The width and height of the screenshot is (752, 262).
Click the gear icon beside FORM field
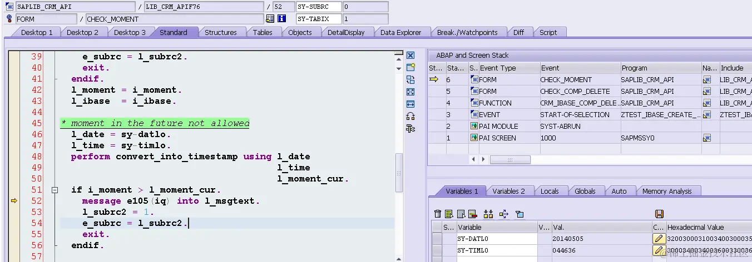[x=9, y=19]
